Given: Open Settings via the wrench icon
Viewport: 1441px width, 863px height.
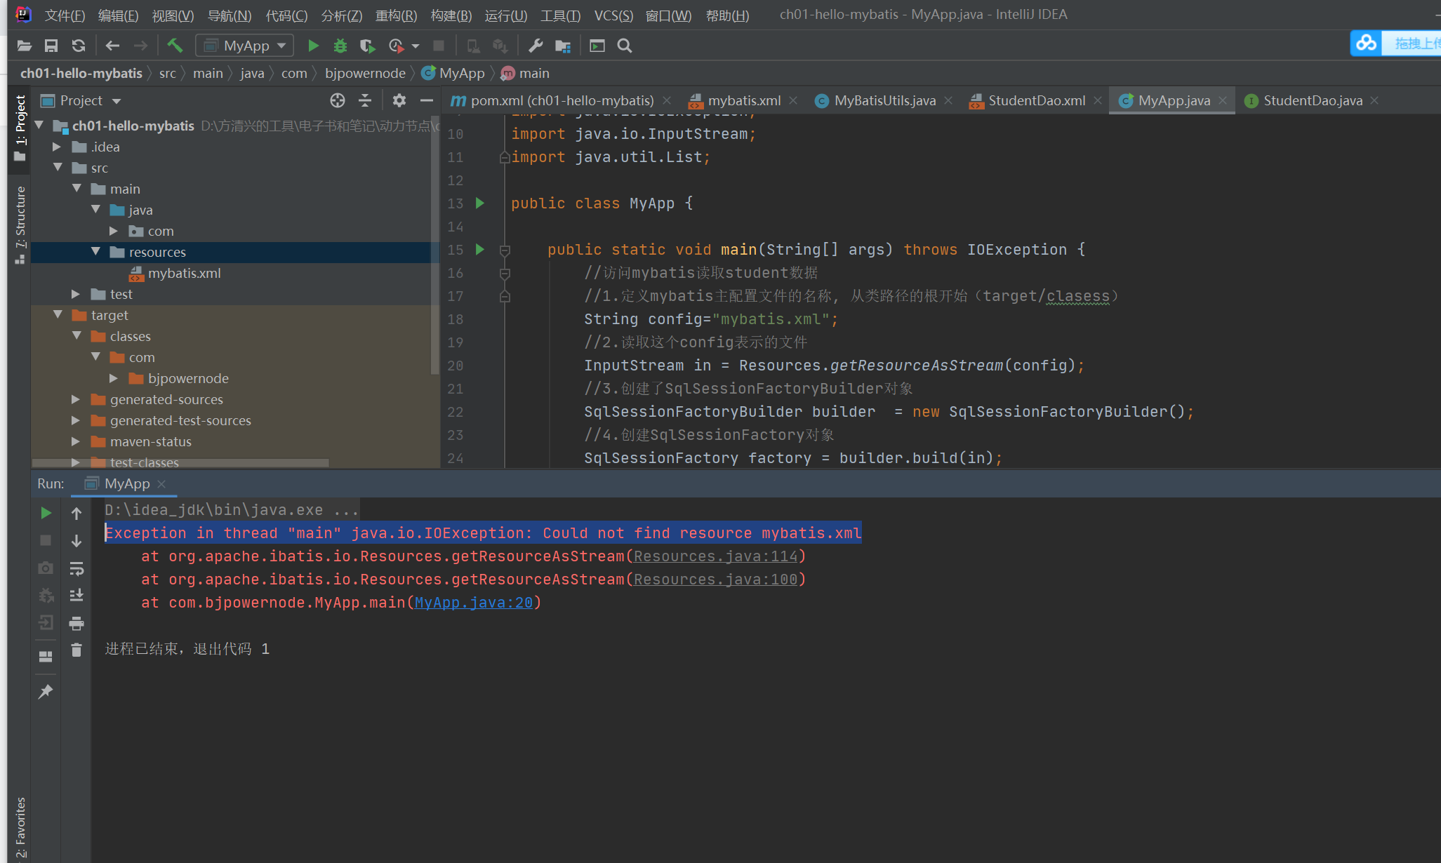Looking at the screenshot, I should [535, 45].
